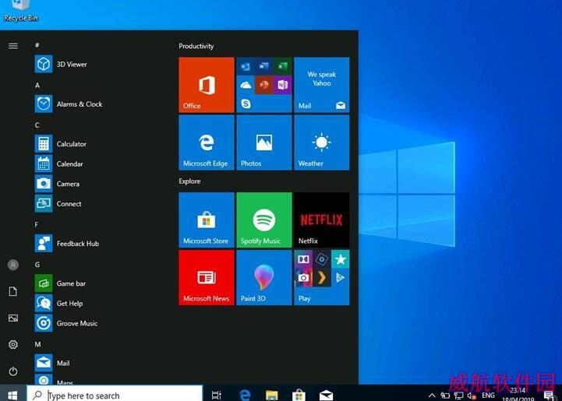
Task: Open the Mail tile showing Yahoo
Action: click(x=321, y=85)
